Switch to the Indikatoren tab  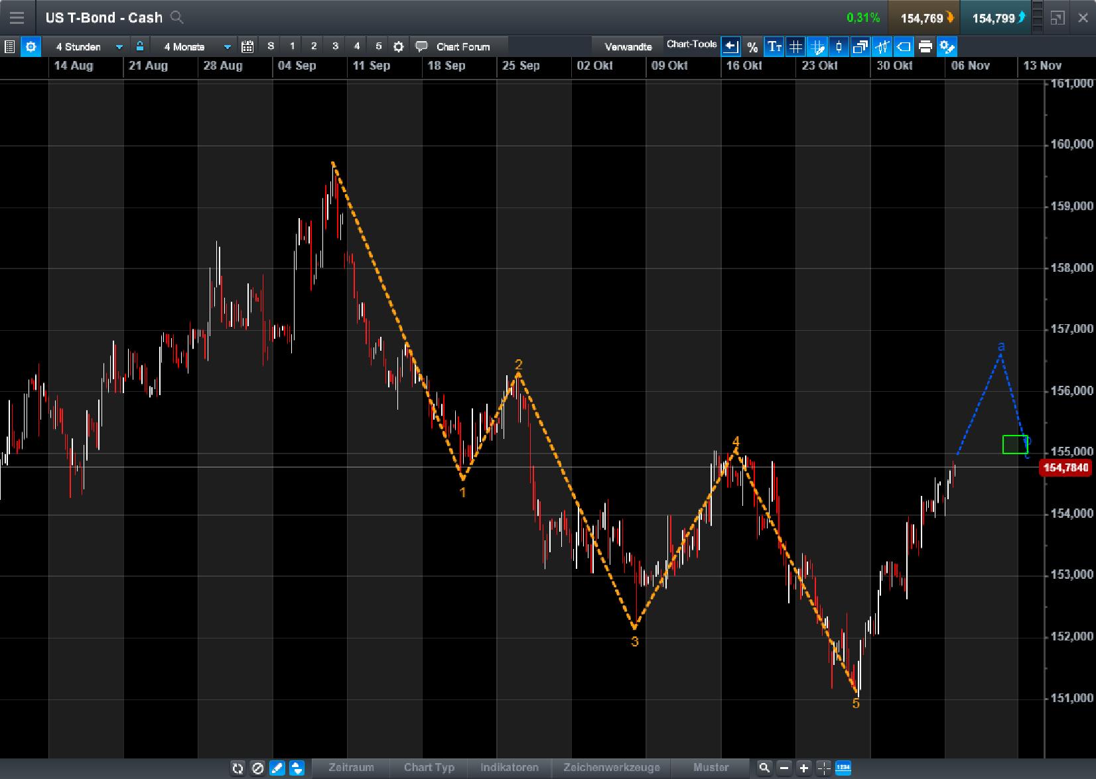510,768
